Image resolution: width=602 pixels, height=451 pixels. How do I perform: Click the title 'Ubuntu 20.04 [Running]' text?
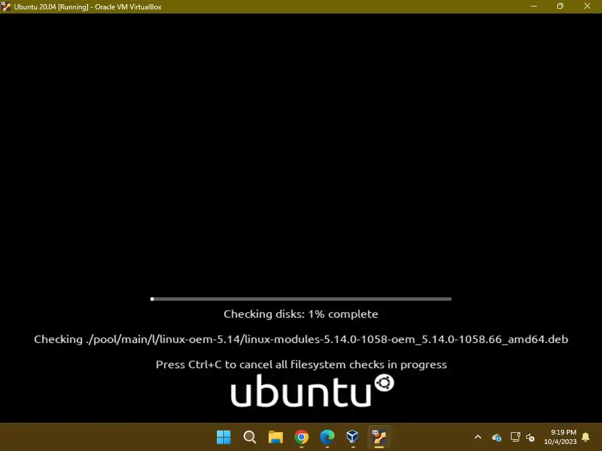[51, 7]
